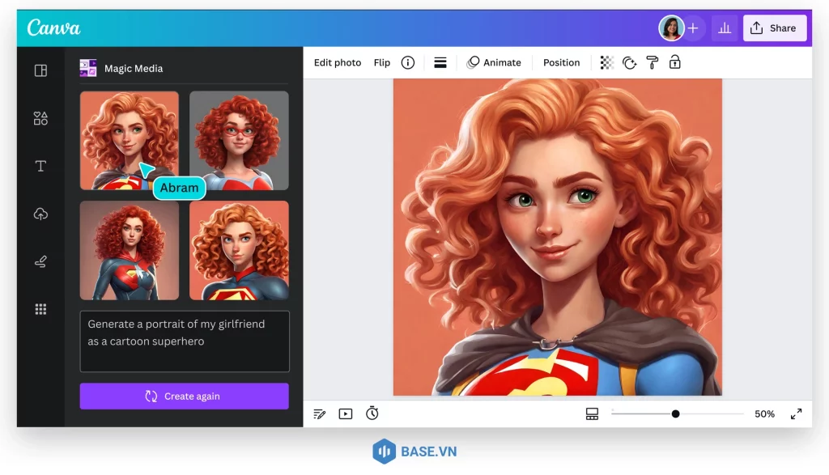The width and height of the screenshot is (829, 475).
Task: Open the Design templates sidebar icon
Action: pyautogui.click(x=40, y=70)
